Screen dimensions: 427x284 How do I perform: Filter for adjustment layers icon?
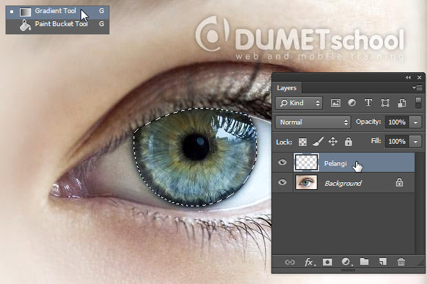tap(352, 103)
